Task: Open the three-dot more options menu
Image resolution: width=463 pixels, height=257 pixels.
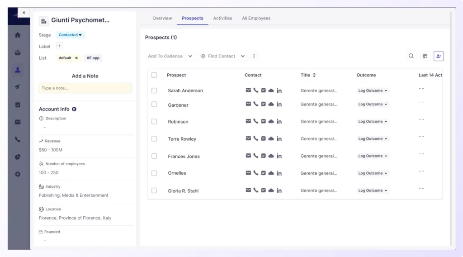Action: pyautogui.click(x=254, y=56)
